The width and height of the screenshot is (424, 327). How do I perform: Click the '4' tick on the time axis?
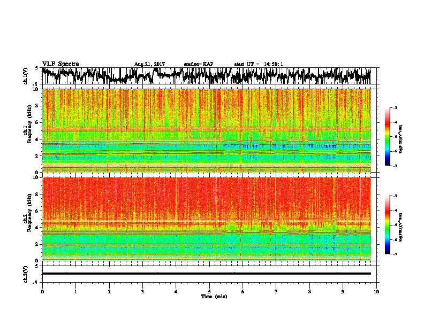176,292
